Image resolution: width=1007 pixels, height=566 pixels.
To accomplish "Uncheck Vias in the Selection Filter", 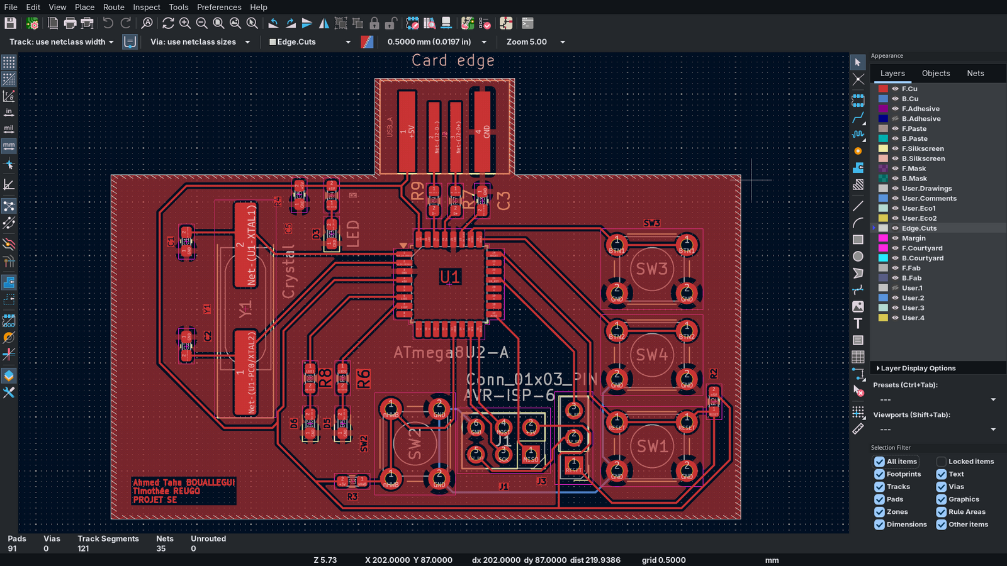I will [942, 486].
